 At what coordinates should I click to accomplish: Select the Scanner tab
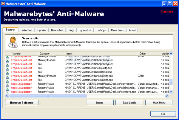(x=10, y=30)
